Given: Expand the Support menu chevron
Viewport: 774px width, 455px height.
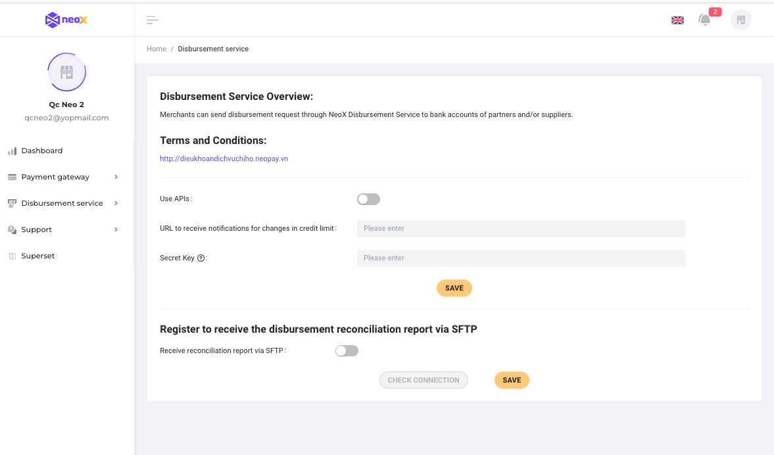Looking at the screenshot, I should click(x=116, y=229).
